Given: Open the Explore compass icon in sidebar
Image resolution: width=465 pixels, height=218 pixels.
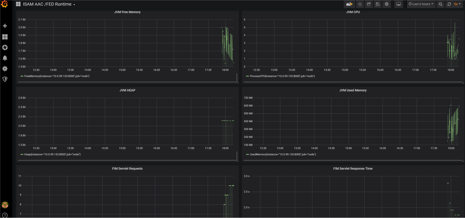Looking at the screenshot, I should pyautogui.click(x=5, y=47).
